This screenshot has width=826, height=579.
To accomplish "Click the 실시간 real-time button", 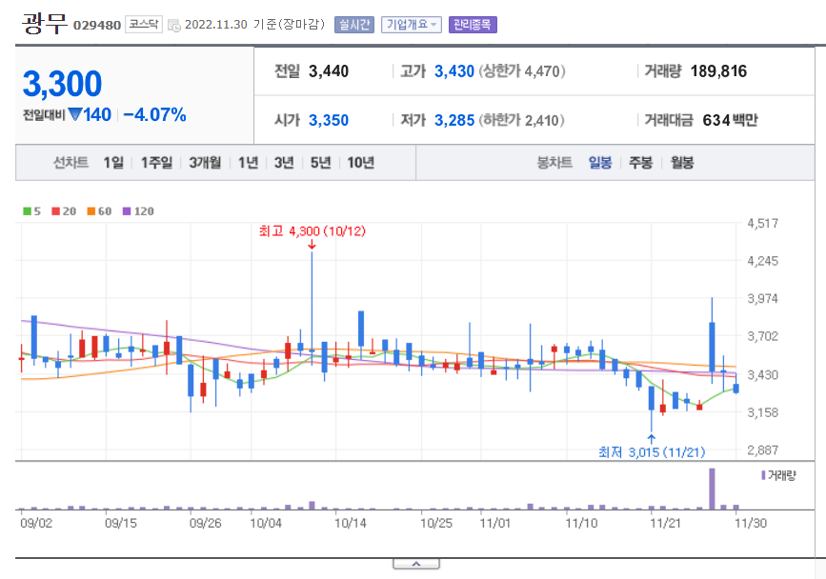I will (x=354, y=25).
